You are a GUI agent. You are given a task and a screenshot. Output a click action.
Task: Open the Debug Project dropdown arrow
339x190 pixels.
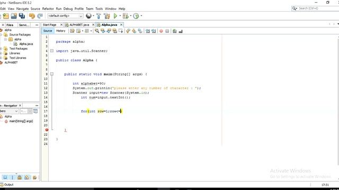131,16
